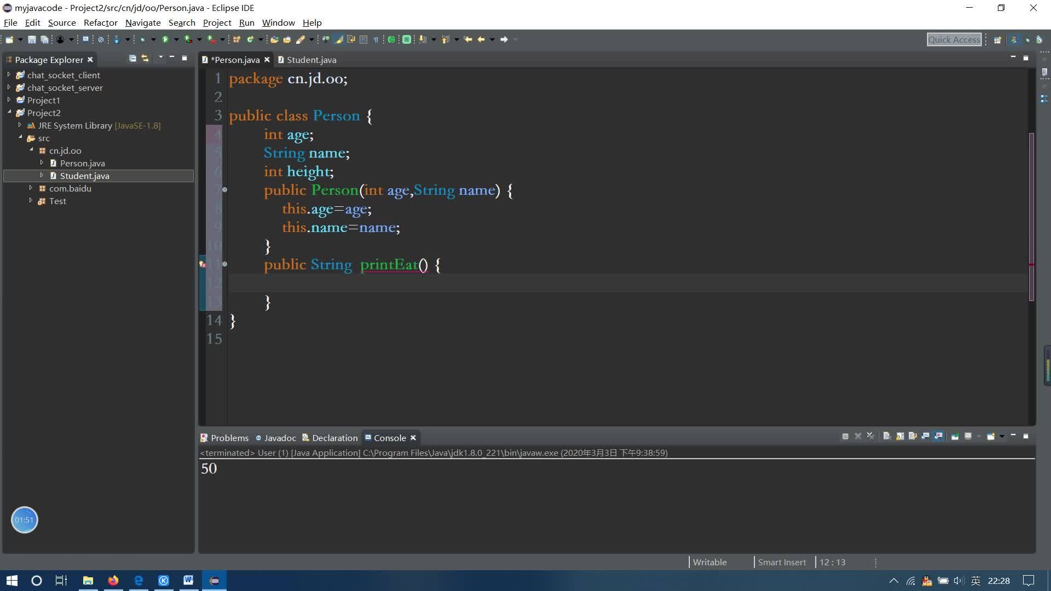1051x591 pixels.
Task: Expand the JRE System Library node
Action: pyautogui.click(x=20, y=125)
